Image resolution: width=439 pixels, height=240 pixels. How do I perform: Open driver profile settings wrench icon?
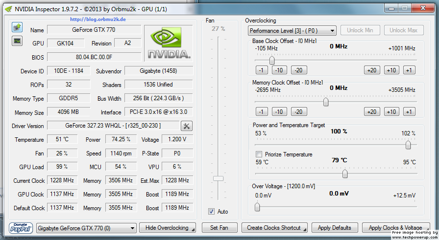187,126
